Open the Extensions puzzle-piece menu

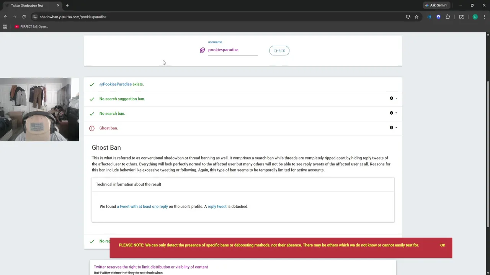coord(448,17)
